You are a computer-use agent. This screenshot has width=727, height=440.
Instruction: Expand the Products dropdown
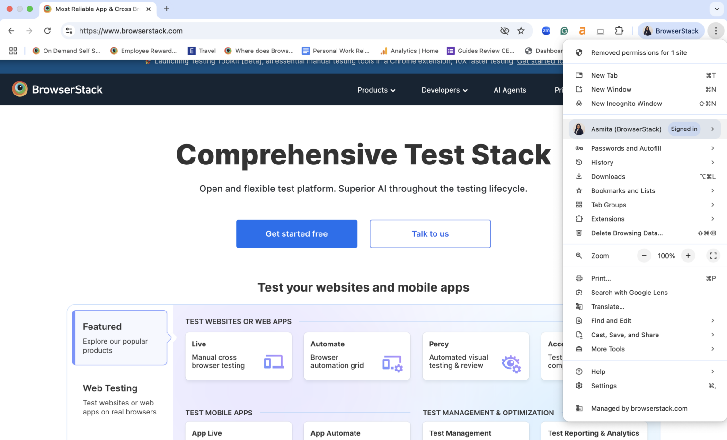tap(376, 90)
